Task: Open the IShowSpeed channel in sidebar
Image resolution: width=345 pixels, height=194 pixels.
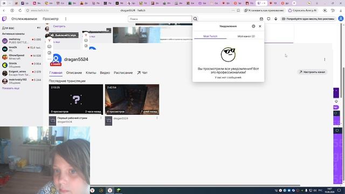Action: [22, 57]
